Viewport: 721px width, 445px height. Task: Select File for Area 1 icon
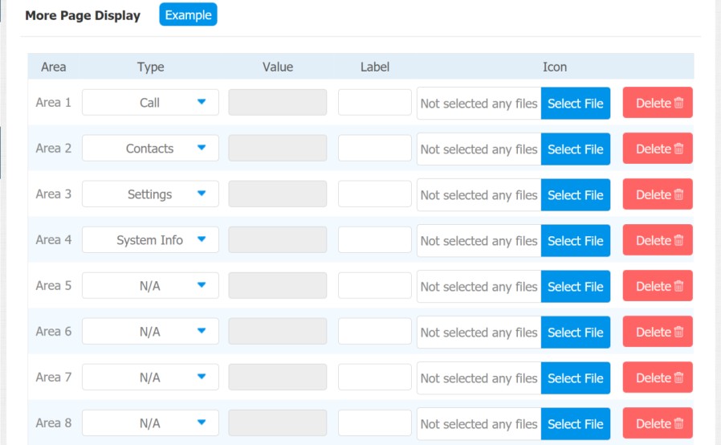(x=575, y=103)
